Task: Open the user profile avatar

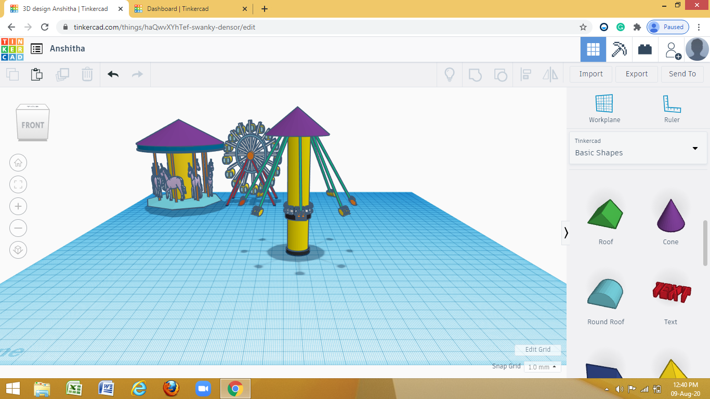Action: tap(697, 49)
